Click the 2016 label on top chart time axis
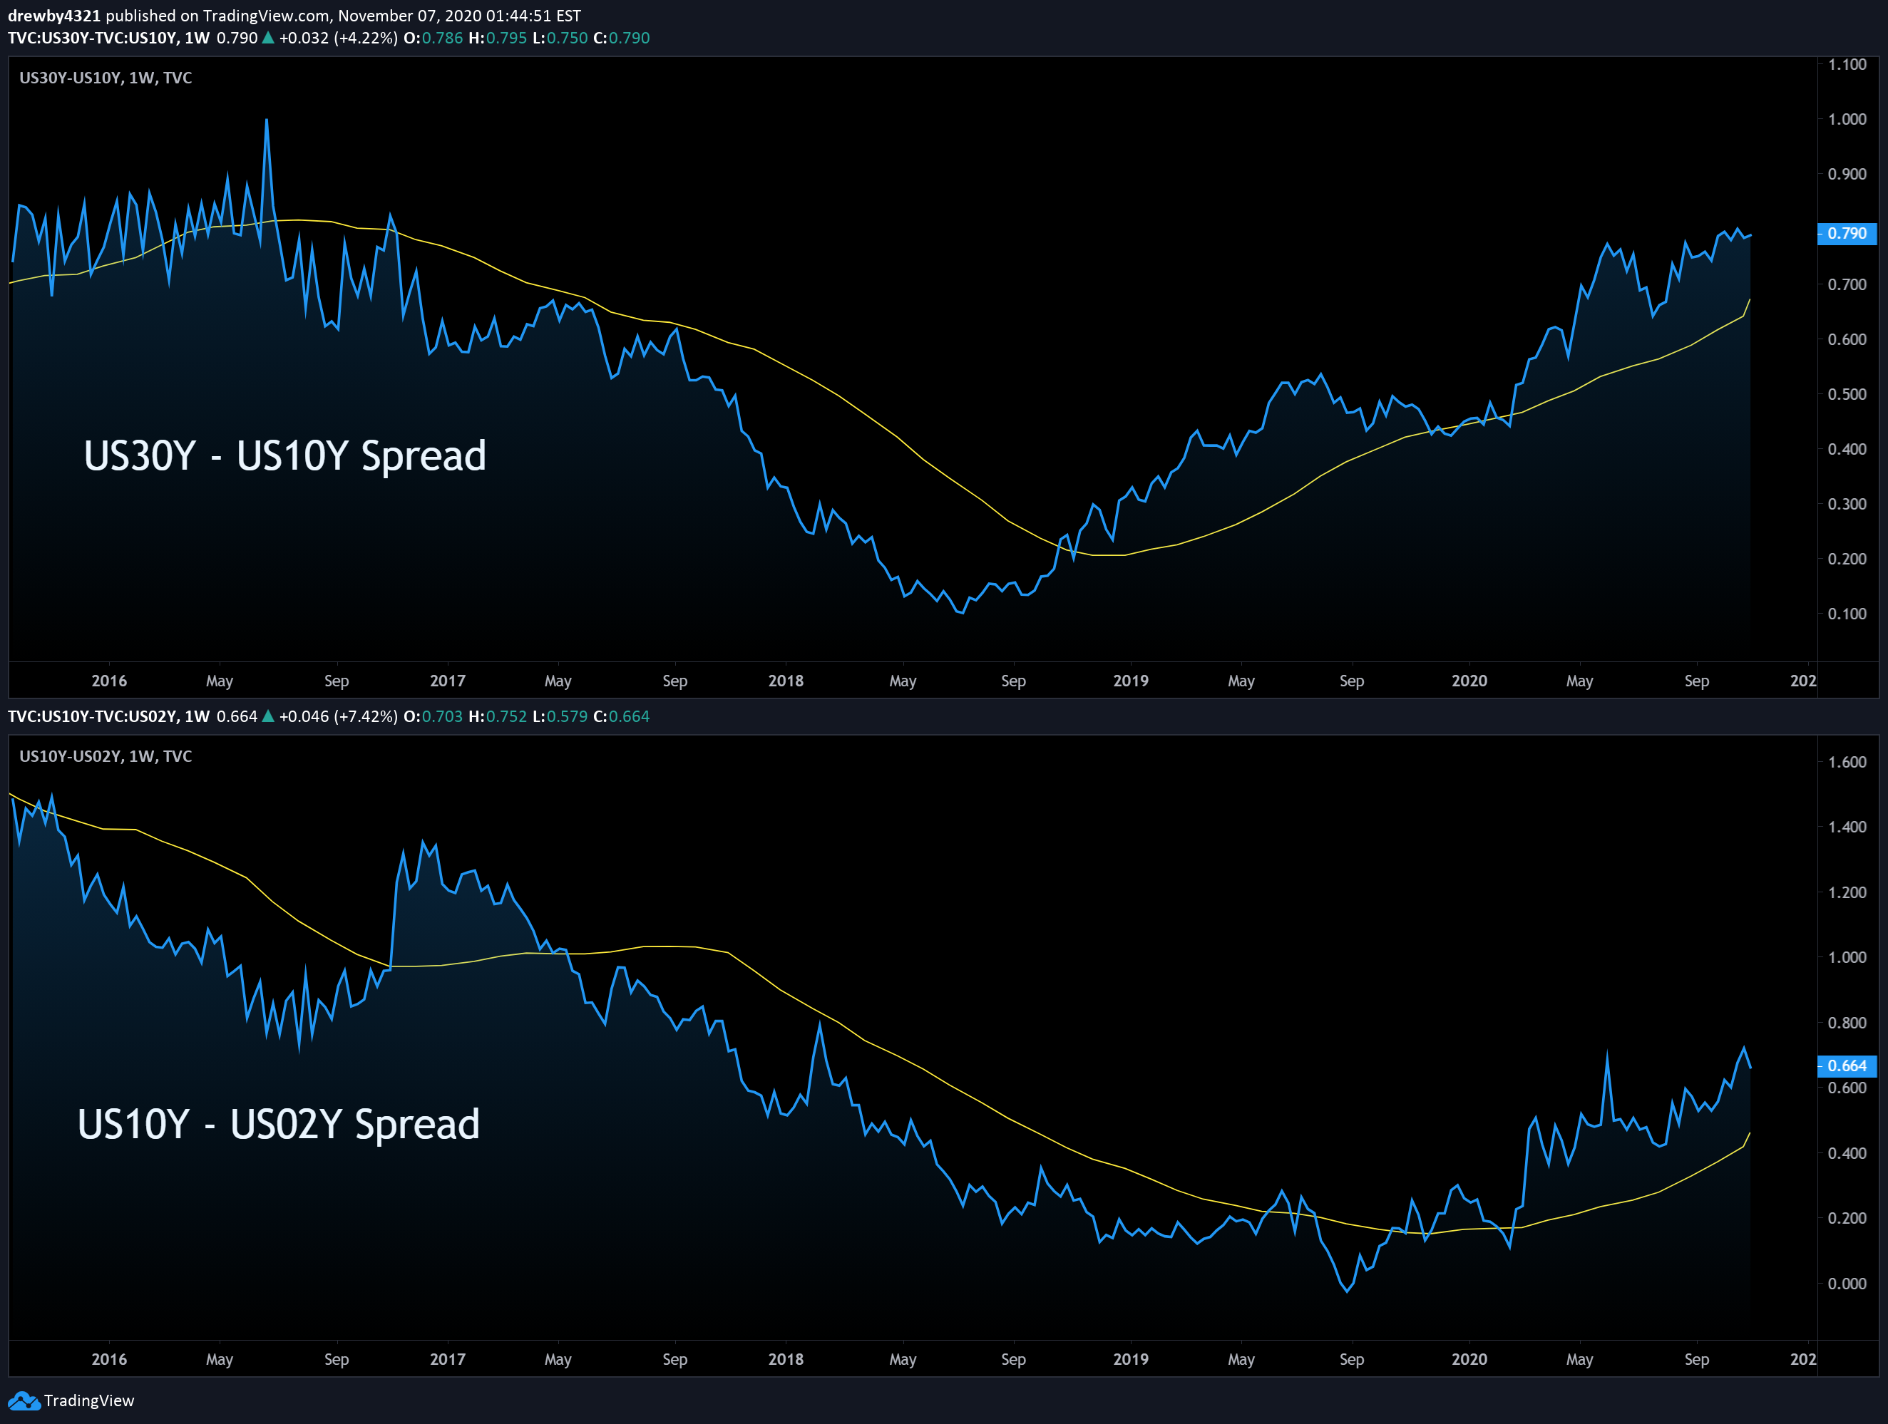The height and width of the screenshot is (1424, 1888). coord(108,681)
